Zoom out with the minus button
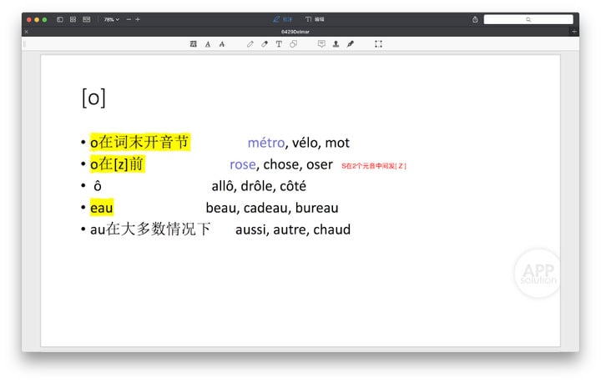Screen dimensions: 601x383 click(x=129, y=19)
